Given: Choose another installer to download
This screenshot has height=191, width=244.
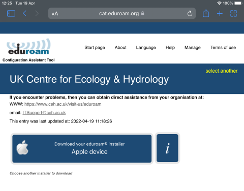Looking at the screenshot, I should pos(41,173).
